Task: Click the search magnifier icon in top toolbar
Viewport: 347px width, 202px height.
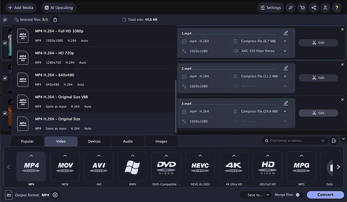Action: pos(291,8)
